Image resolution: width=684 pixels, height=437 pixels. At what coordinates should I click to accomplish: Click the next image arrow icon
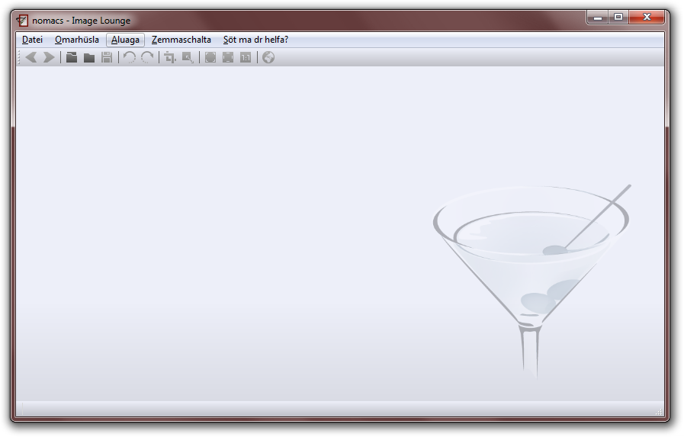[49, 57]
